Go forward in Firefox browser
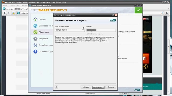This screenshot has height=96, width=172. coord(8,13)
